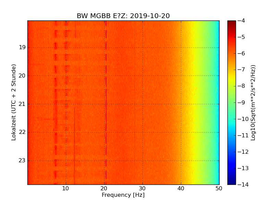The image size is (274, 205).
Task: Click the x-axis tick label 30
Action: [142, 189]
